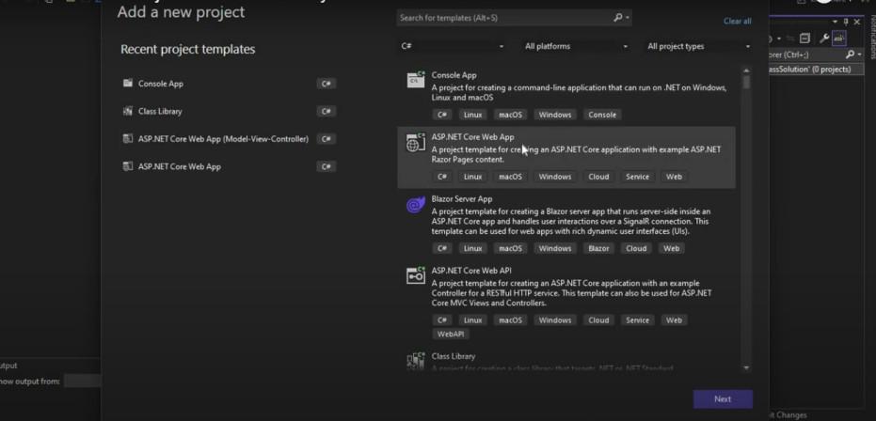Click the C# badge beside recent Class Library
Viewport: 876px width, 421px height.
[327, 111]
